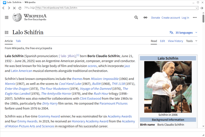Open the 'scores' link
This screenshot has height=137, width=205.
coord(92,66)
